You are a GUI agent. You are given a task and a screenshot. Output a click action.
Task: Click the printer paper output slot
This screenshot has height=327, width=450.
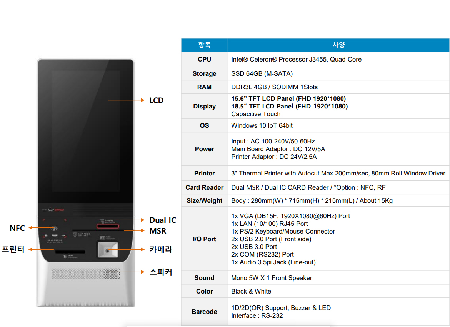point(70,252)
